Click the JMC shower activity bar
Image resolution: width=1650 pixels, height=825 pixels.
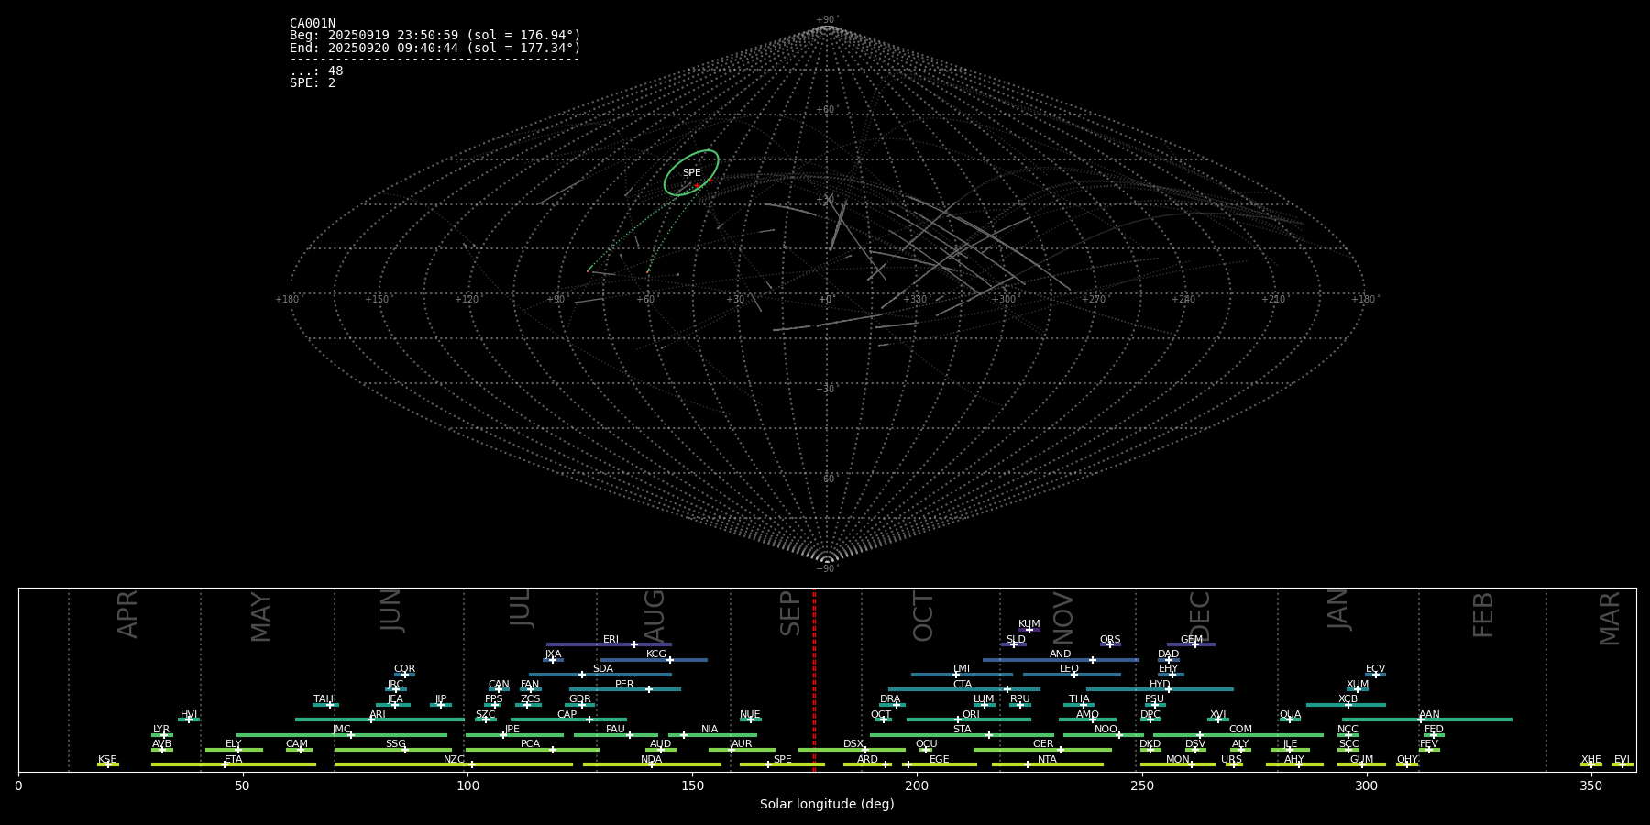[342, 735]
